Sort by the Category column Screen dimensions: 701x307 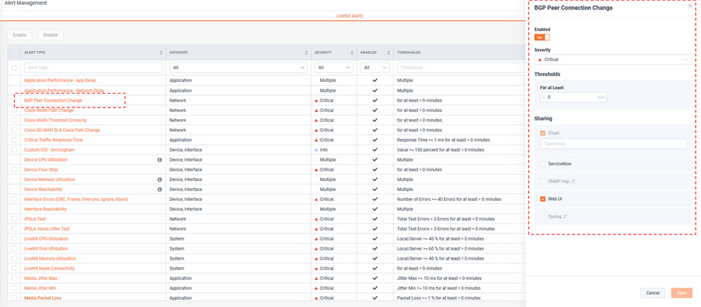coord(306,53)
